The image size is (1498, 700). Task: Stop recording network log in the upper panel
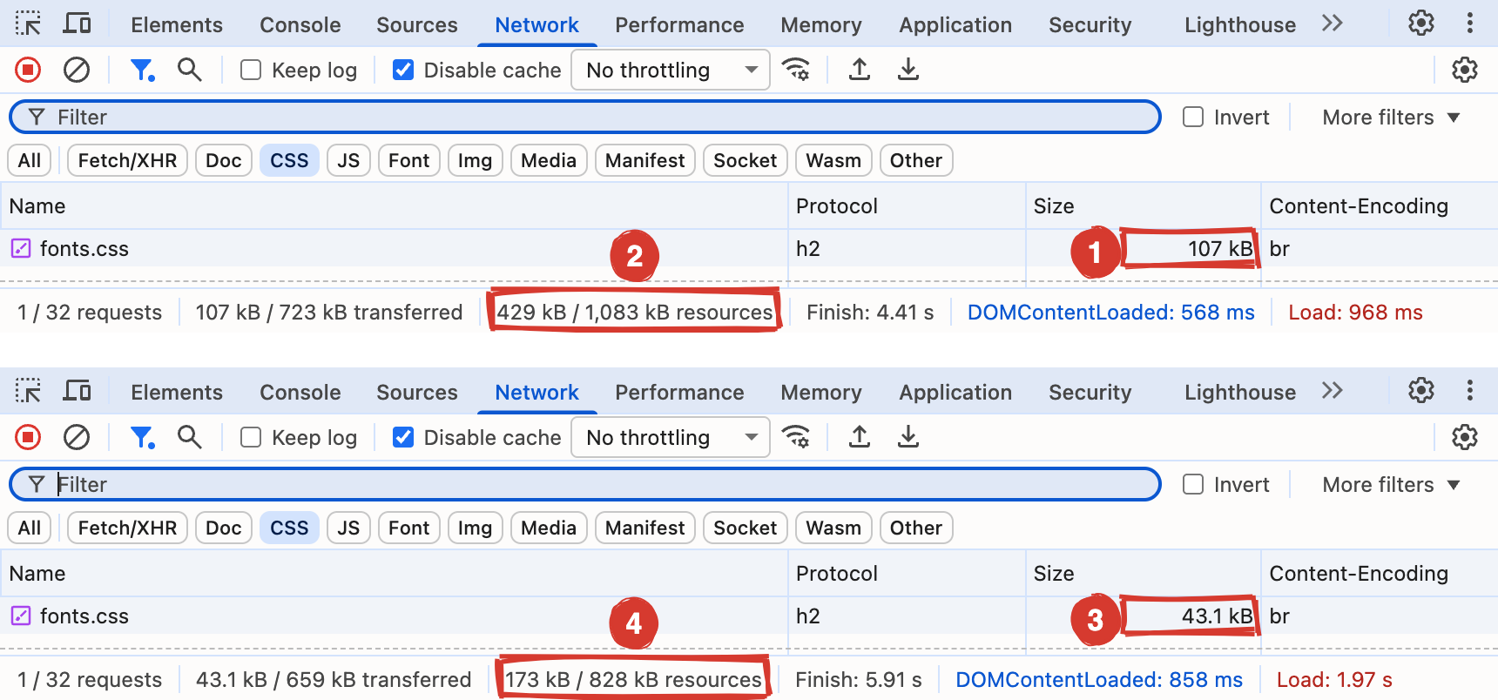coord(28,70)
